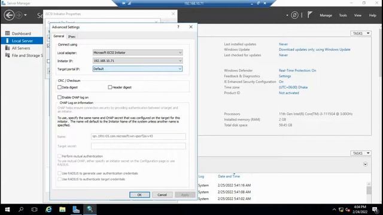Click the events list scrollbar
Screen dimensions: 383x215
(x=369, y=191)
